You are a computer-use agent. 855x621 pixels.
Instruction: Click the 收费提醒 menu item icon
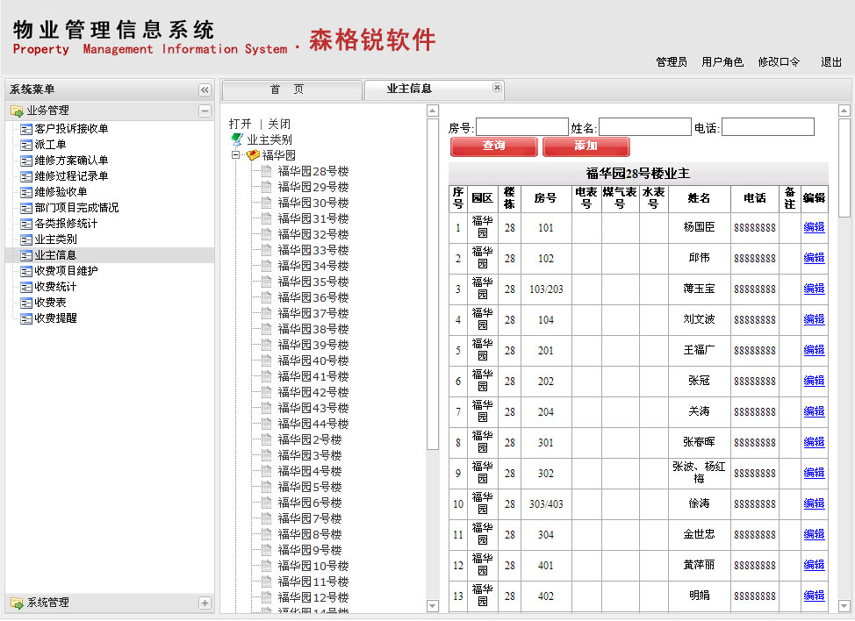coord(26,318)
